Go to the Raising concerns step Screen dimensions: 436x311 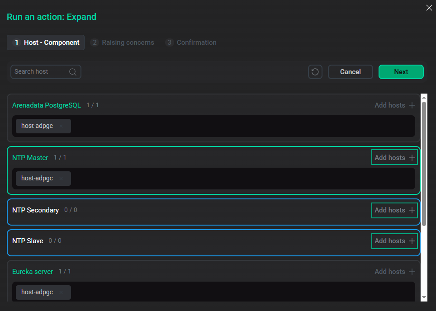(x=122, y=42)
